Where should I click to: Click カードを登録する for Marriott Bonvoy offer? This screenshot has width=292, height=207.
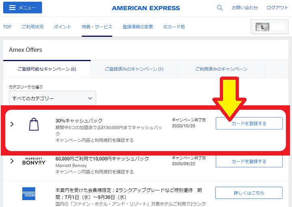pos(249,161)
